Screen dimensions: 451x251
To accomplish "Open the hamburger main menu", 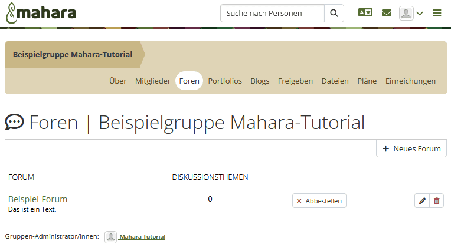I will click(x=437, y=13).
